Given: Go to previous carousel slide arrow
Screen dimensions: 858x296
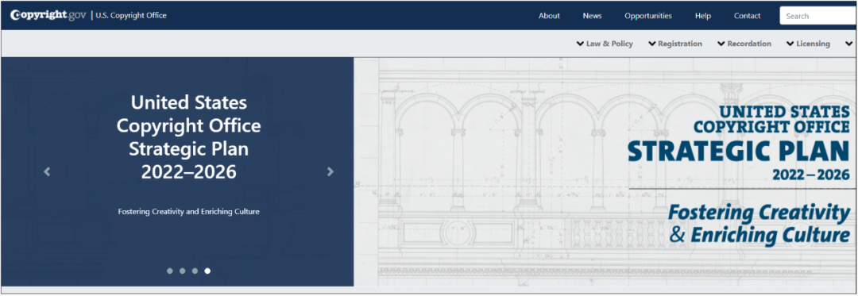Looking at the screenshot, I should pos(47,171).
